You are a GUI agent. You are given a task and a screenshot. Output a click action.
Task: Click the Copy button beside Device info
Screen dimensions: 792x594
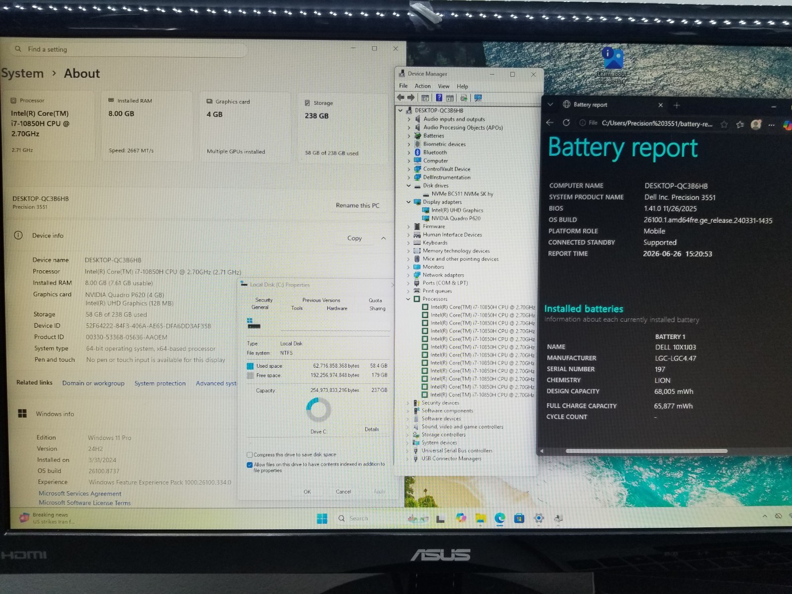pyautogui.click(x=354, y=238)
